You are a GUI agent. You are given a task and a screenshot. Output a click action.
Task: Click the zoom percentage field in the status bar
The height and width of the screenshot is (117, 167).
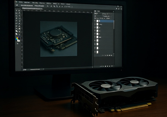pos(25,70)
